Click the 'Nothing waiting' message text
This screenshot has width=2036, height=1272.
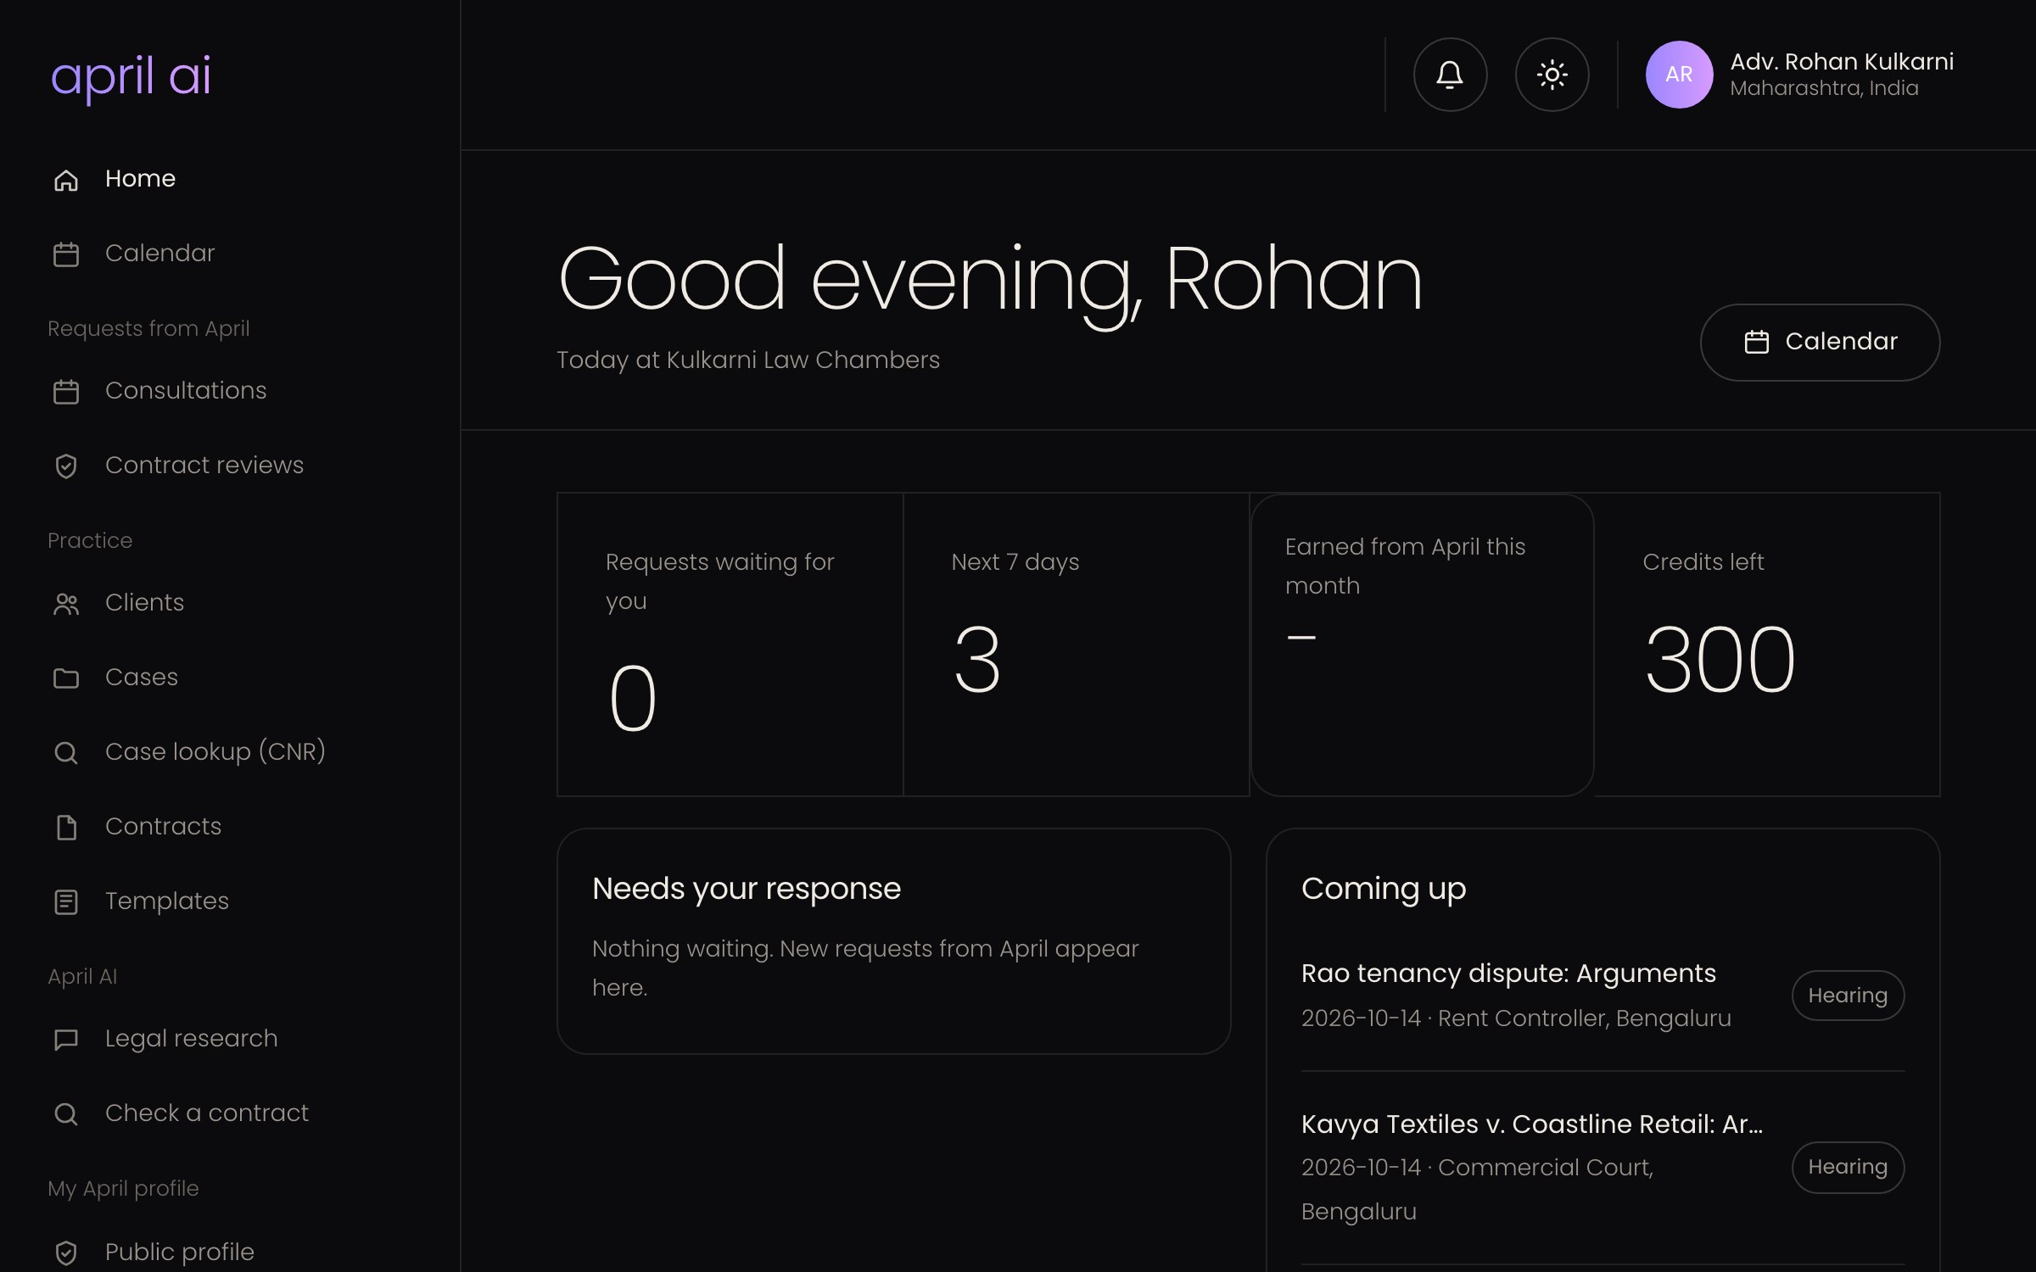(865, 968)
